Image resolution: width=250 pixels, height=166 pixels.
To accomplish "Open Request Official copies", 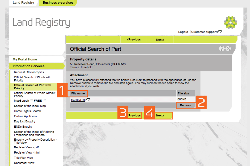I will 29,72.
